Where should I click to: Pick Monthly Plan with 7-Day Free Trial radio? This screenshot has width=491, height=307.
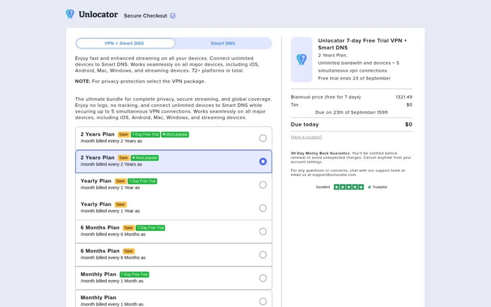click(x=263, y=278)
